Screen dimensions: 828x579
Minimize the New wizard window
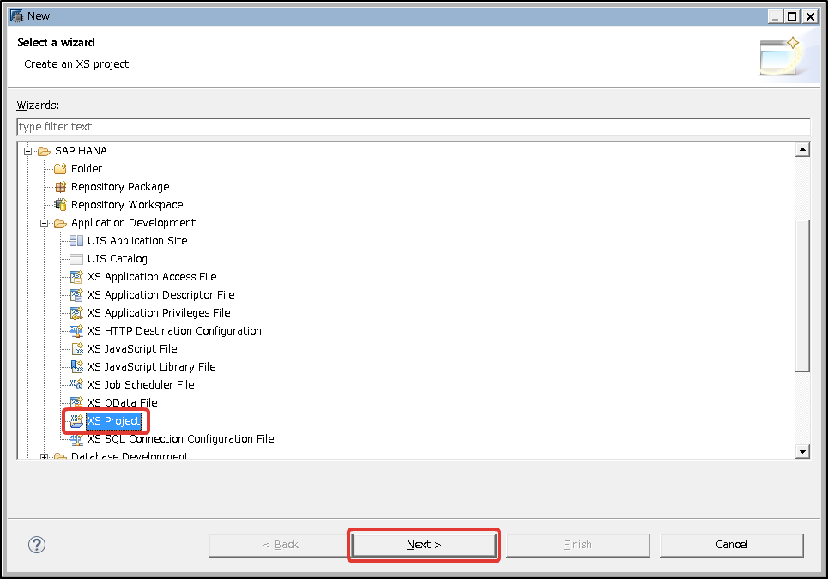[775, 16]
